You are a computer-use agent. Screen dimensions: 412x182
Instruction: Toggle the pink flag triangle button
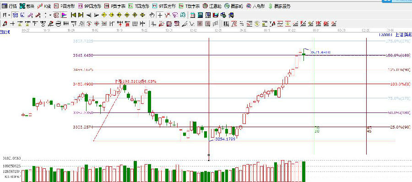pos(64,15)
